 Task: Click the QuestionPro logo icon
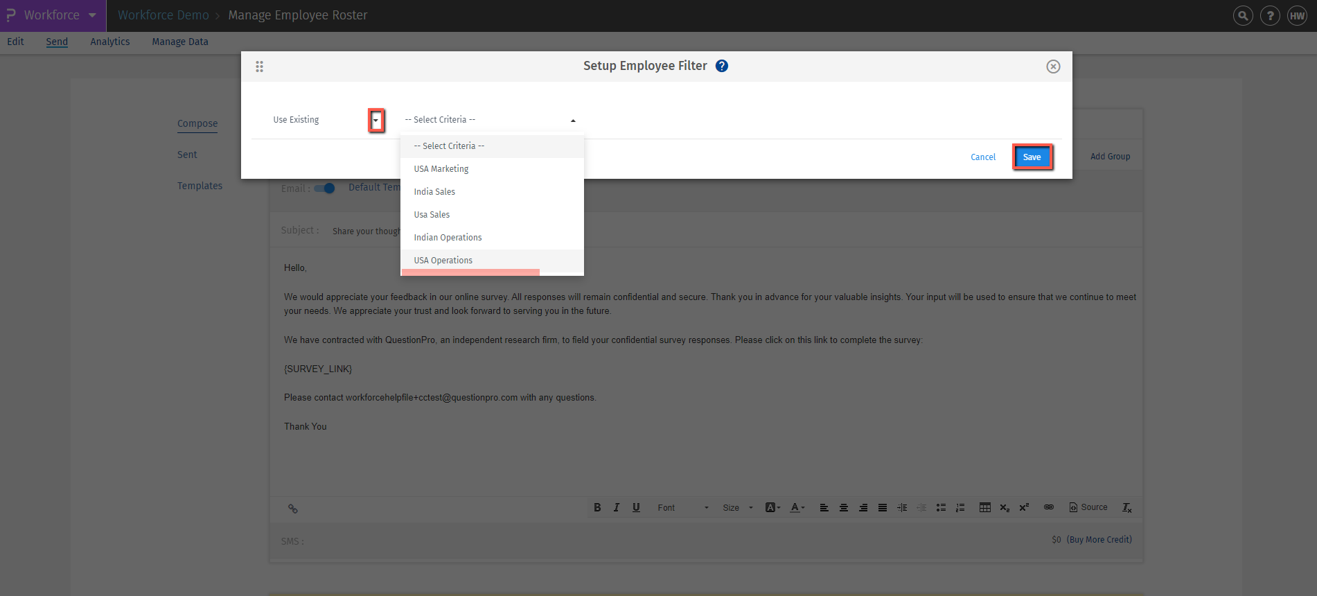pyautogui.click(x=11, y=15)
